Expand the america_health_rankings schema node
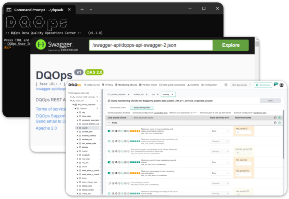Viewport: 289px width, 199px height. 71,97
